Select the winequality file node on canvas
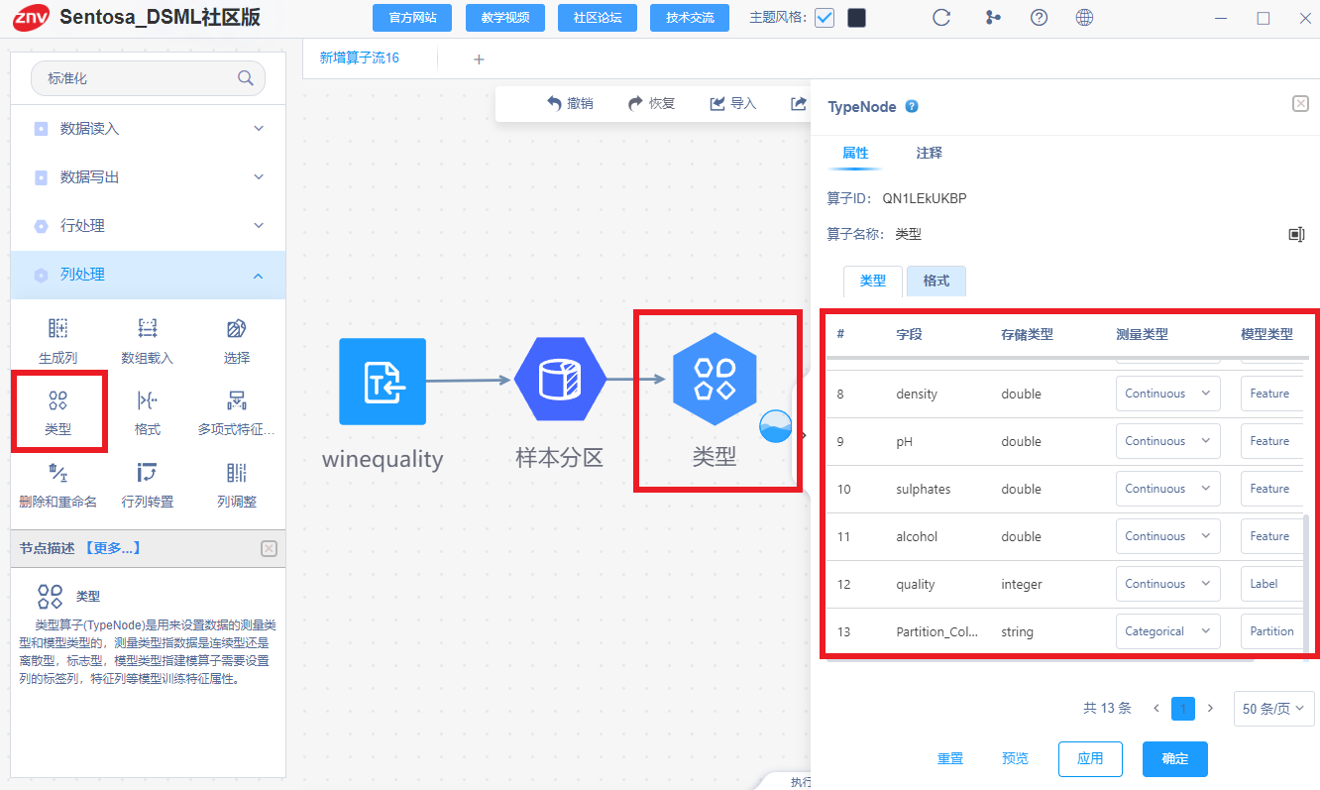The height and width of the screenshot is (790, 1320). (383, 382)
